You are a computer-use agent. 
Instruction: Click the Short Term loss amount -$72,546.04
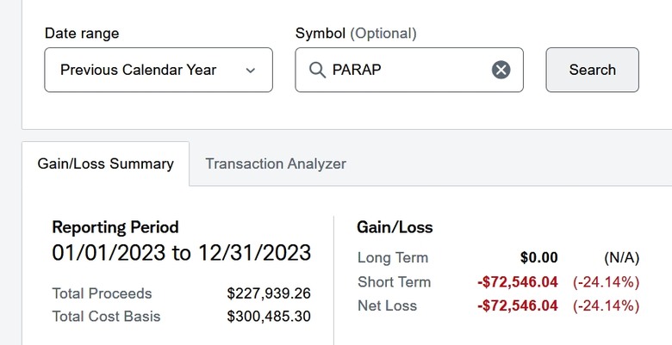518,282
